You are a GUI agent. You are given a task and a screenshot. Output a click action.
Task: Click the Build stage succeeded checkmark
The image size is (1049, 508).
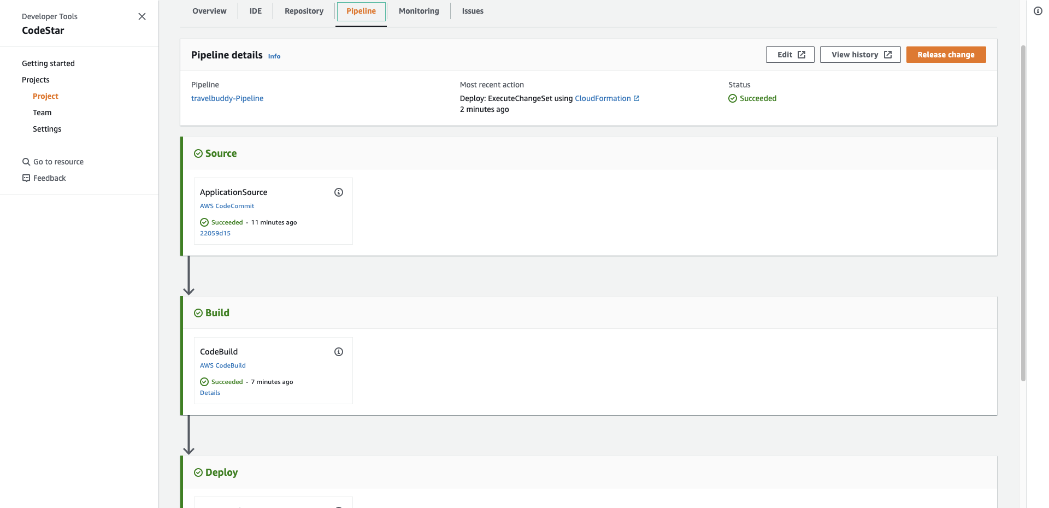tap(198, 313)
